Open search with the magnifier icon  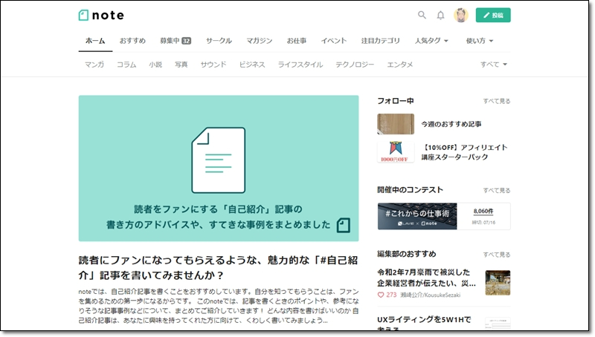422,15
